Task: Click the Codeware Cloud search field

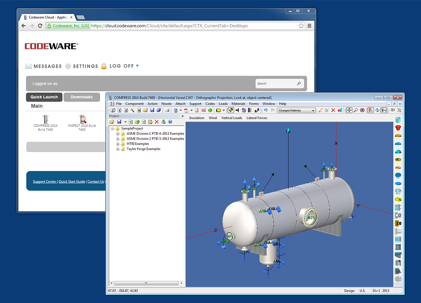Action: click(x=280, y=83)
